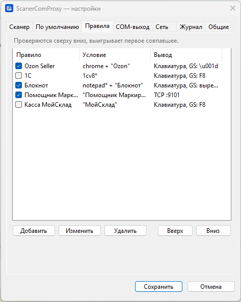This screenshot has height=302, width=241.
Task: Close the settings window
Action: coord(233,8)
